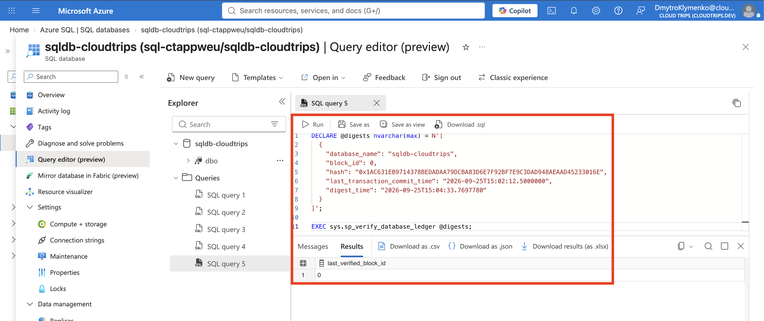764x321 pixels.
Task: Open the portal hamburger menu
Action: click(36, 11)
